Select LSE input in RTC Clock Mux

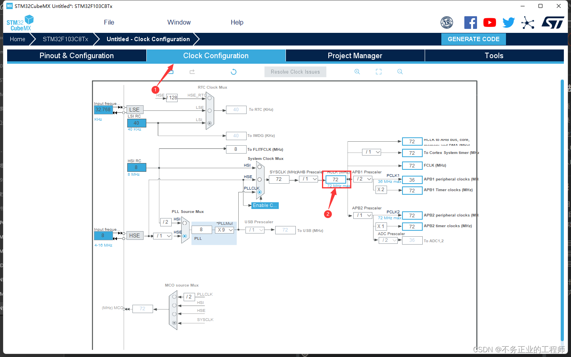coord(209,110)
